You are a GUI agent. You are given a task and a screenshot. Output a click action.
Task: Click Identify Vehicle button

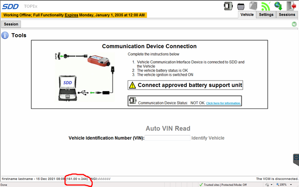(x=208, y=138)
